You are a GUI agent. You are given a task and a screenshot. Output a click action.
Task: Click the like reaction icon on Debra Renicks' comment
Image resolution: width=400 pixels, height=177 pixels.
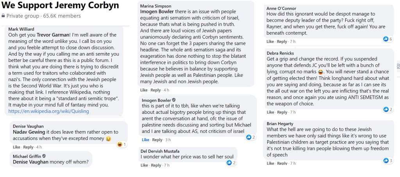[386, 110]
